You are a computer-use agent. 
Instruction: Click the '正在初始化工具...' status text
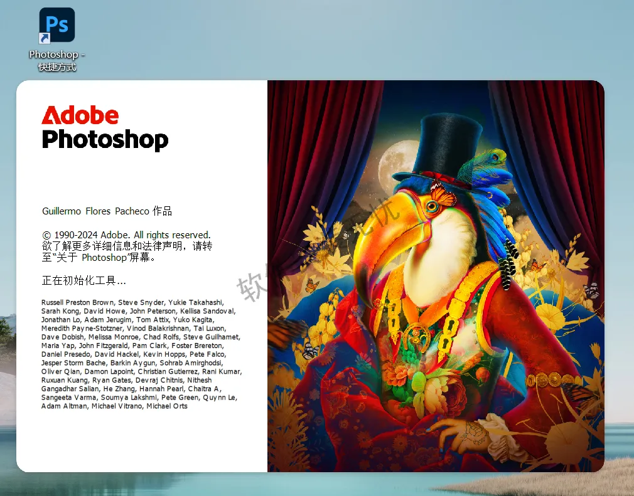pyautogui.click(x=83, y=280)
